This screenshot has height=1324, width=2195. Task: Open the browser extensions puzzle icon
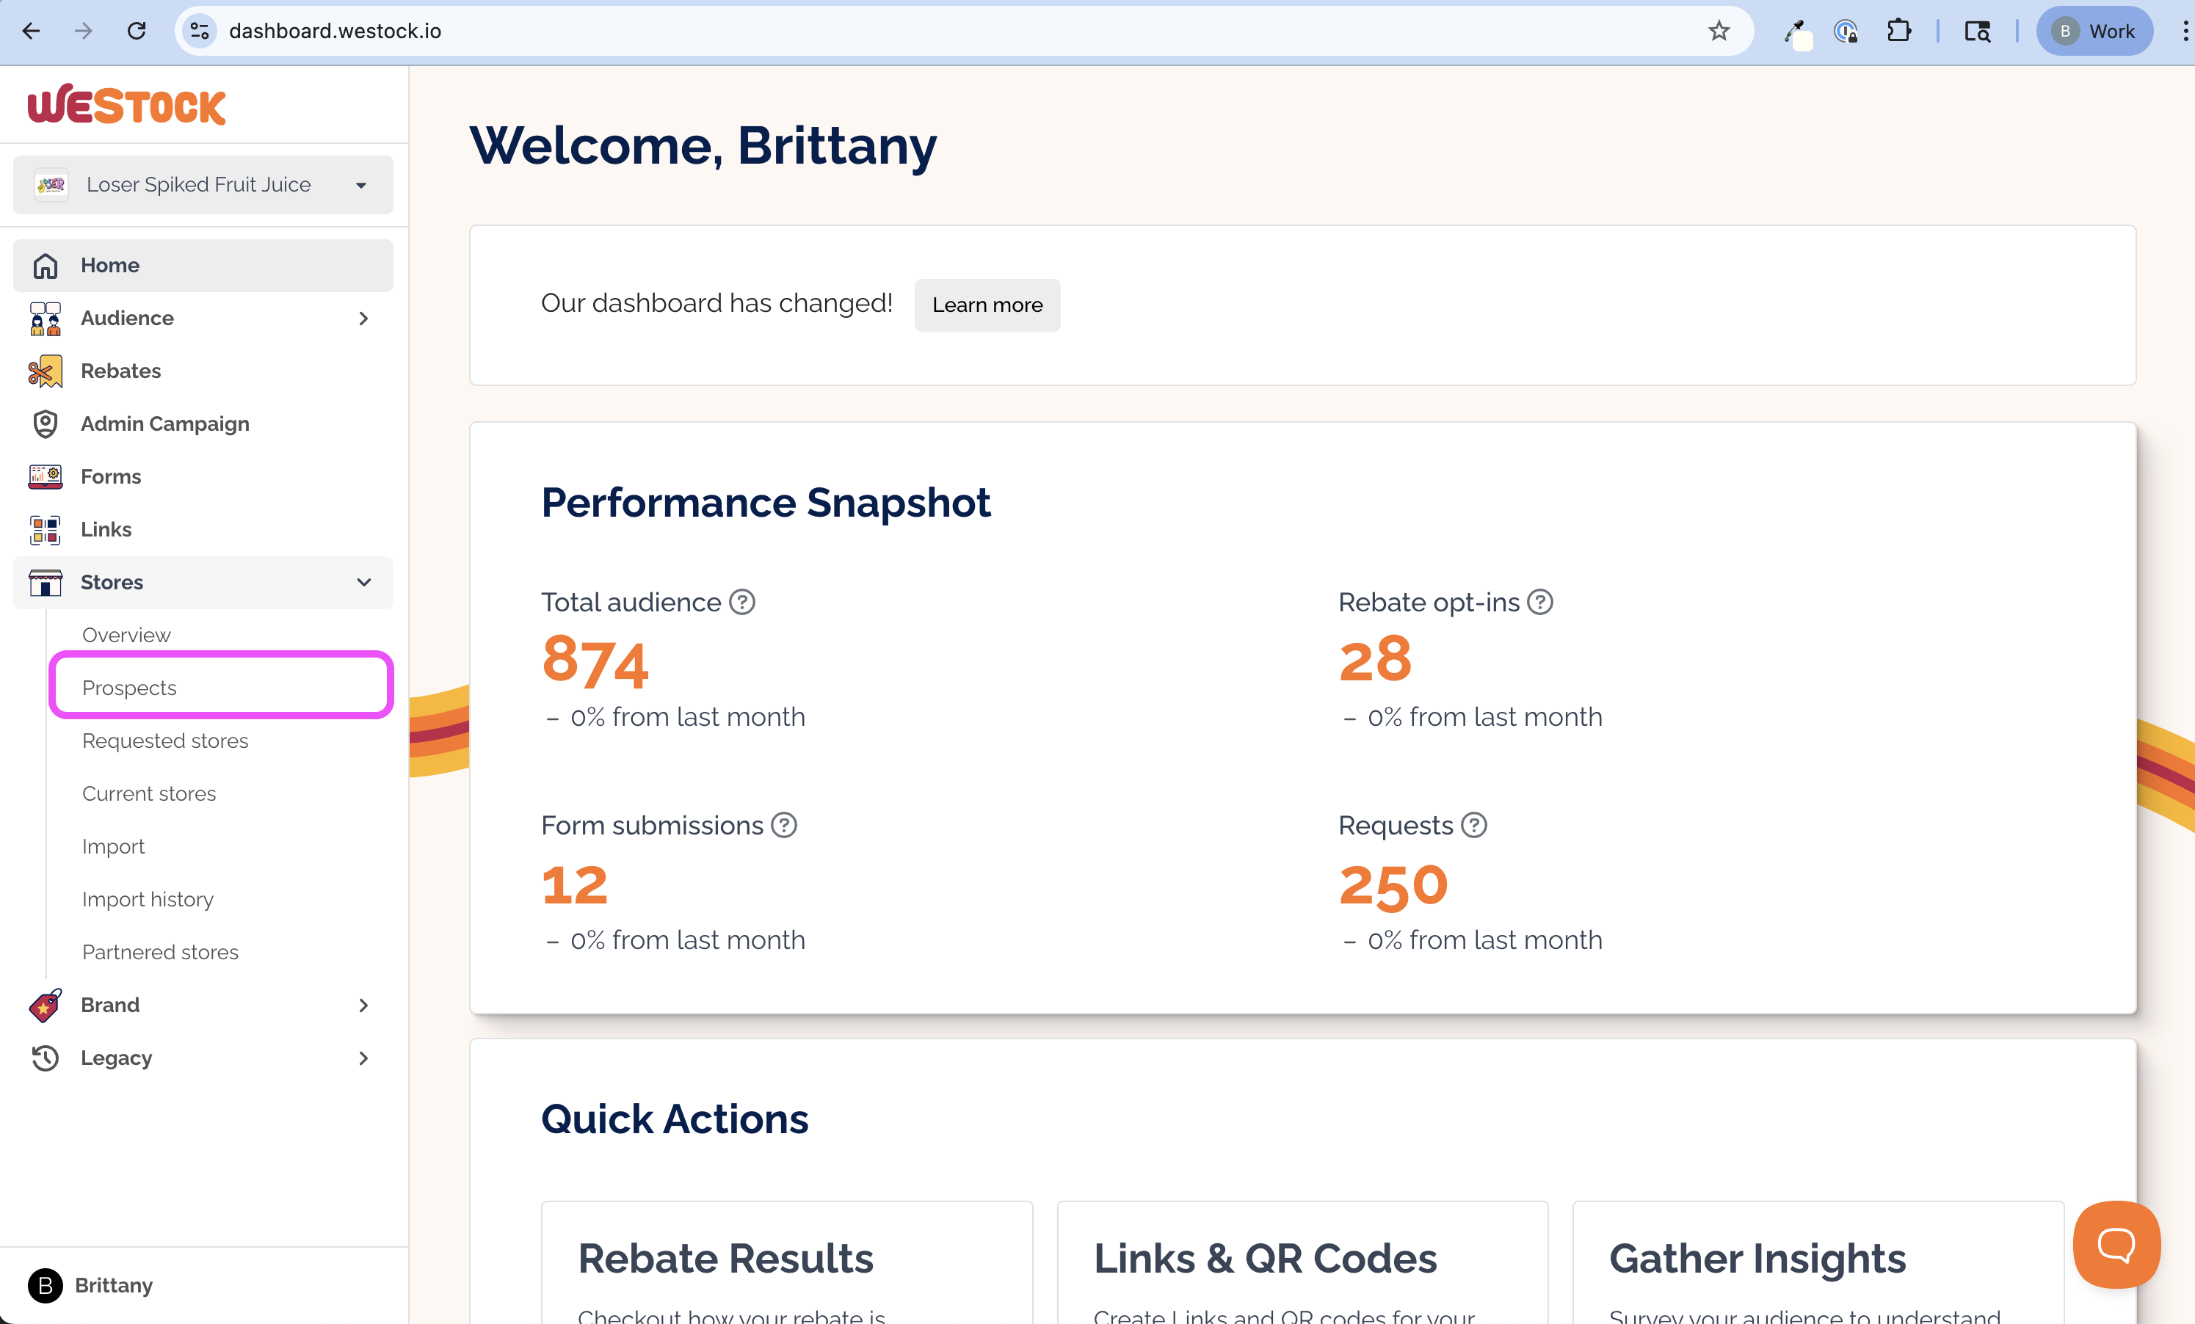(x=1898, y=31)
